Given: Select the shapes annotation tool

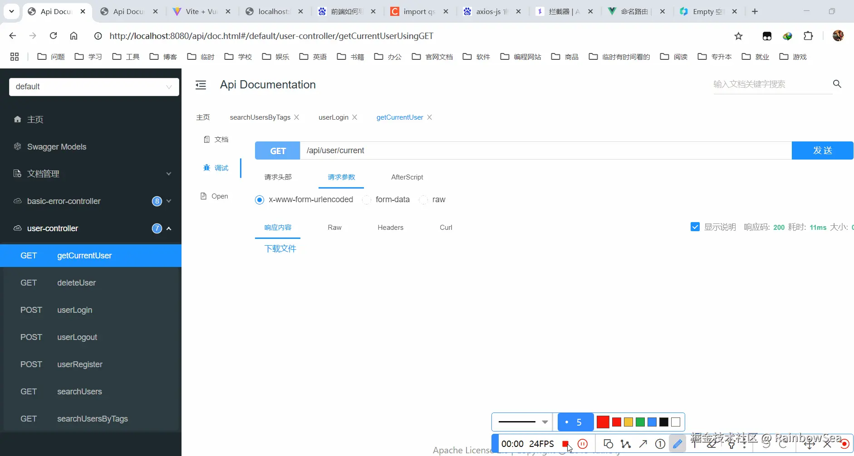Looking at the screenshot, I should pos(609,444).
